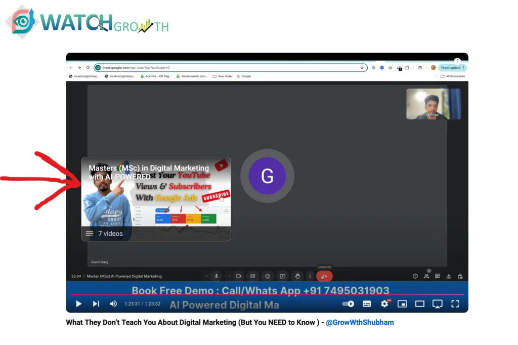
Task: Enter full screen mode
Action: (x=455, y=304)
